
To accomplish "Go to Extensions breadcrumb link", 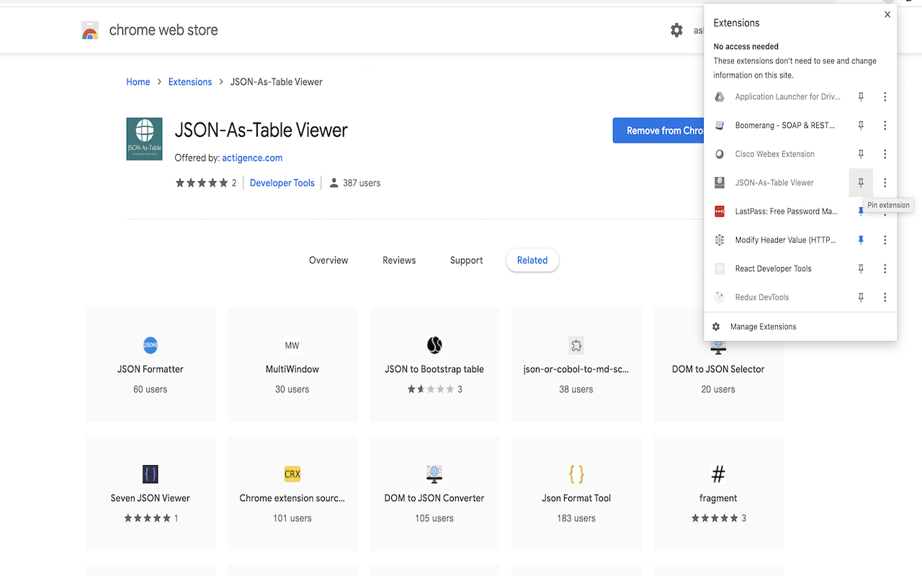I will tap(190, 82).
